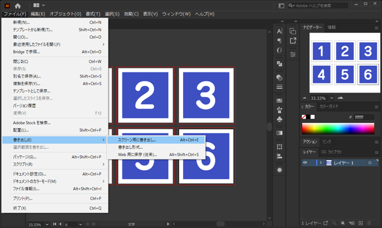Expand スクリプト(R) submenu
Viewport: 382px width, 228px height.
(103, 164)
